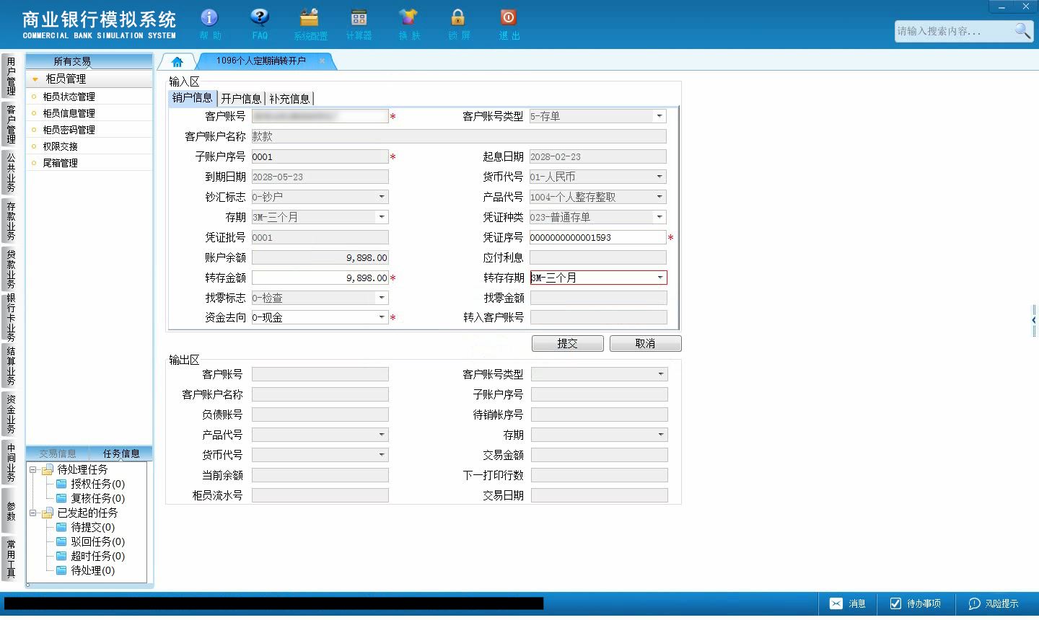
Task: Collapse the 待处理任务 tree node
Action: coord(33,470)
